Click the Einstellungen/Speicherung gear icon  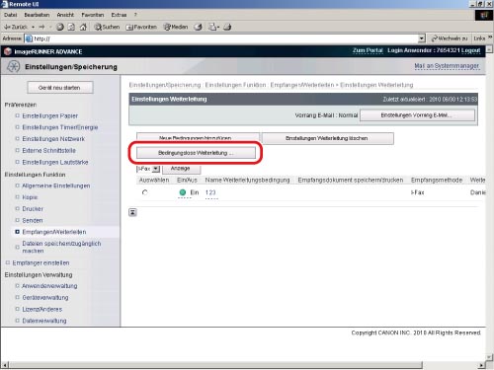coord(13,66)
